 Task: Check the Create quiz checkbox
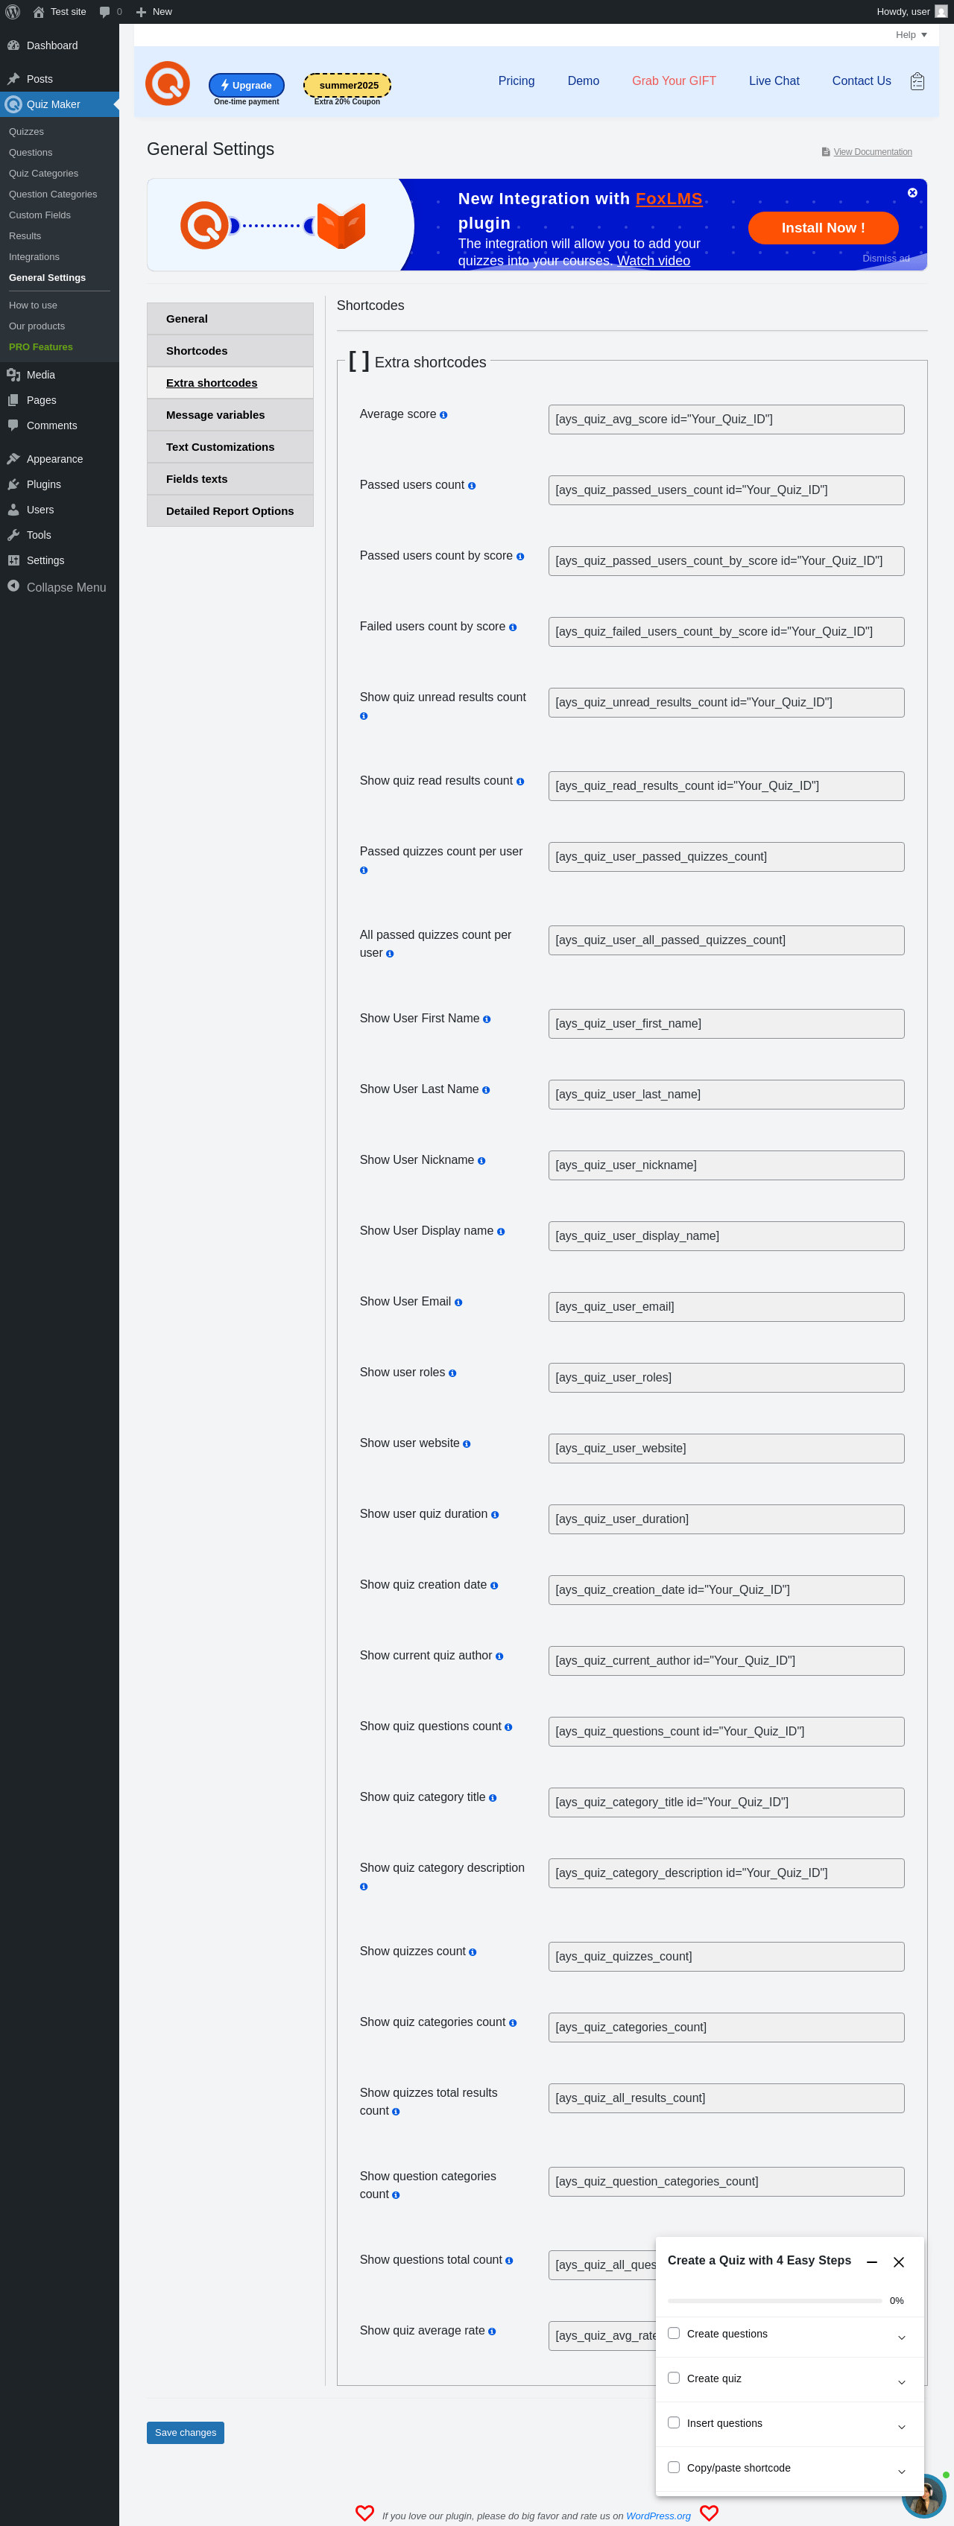click(x=674, y=2378)
